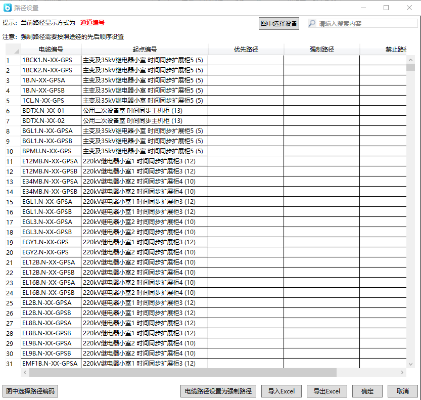Click the horizontal scrollbar left arrow
421x400 pixels.
coord(25,372)
